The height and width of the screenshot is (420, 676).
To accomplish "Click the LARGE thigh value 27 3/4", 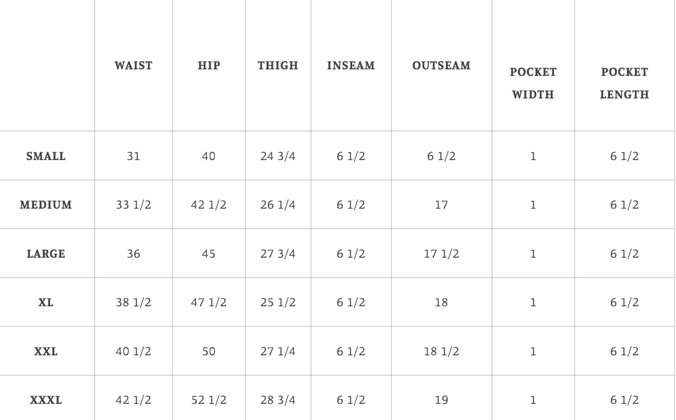I will click(x=278, y=254).
